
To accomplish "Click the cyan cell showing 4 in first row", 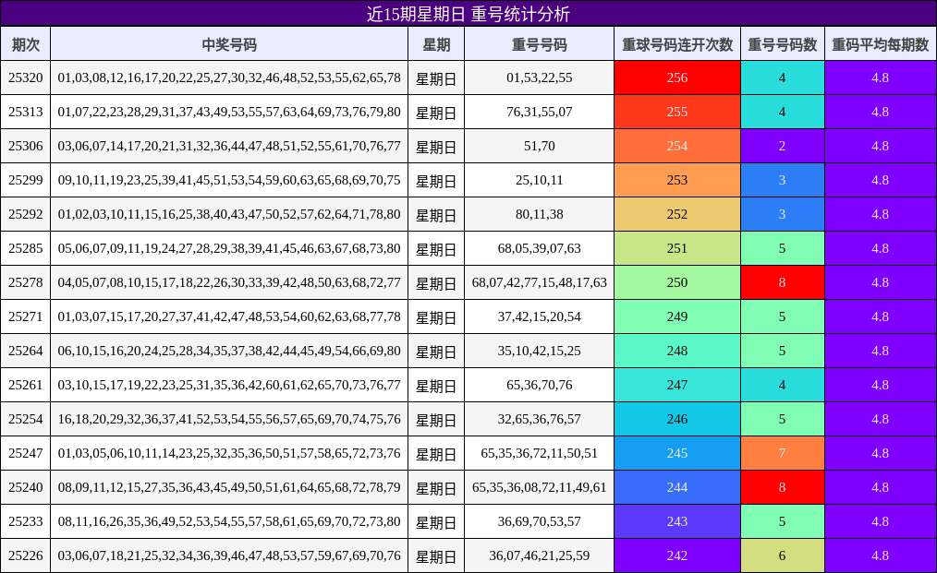I will (782, 77).
